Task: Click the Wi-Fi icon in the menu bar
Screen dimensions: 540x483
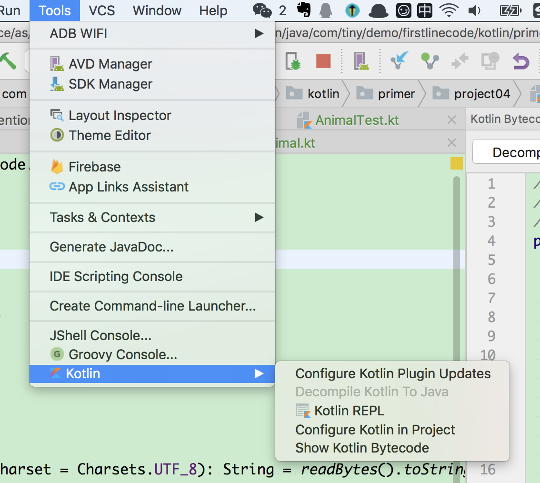Action: [x=449, y=10]
